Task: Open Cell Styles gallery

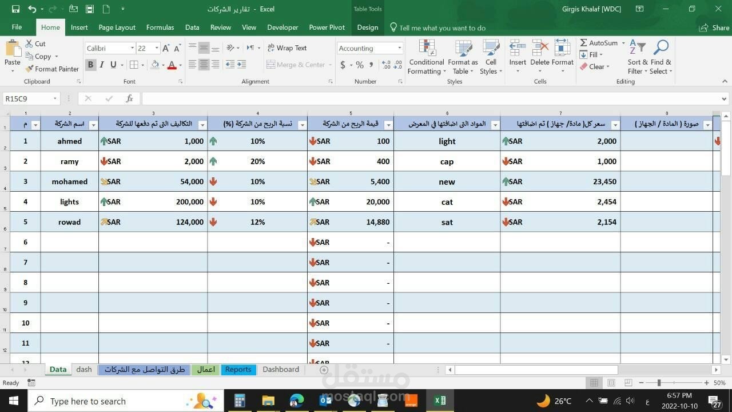Action: pos(491,57)
